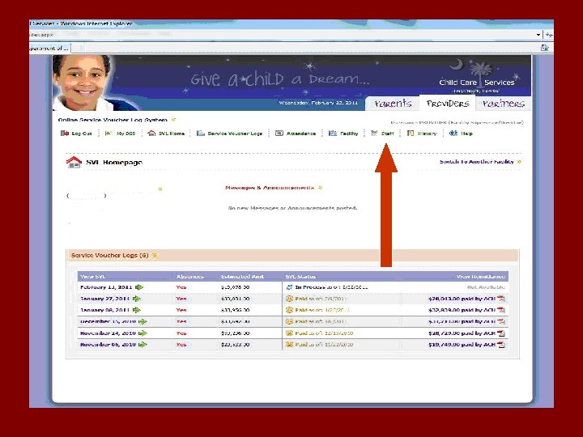
Task: Click star icon next to Messages & Announcements
Action: tap(320, 188)
